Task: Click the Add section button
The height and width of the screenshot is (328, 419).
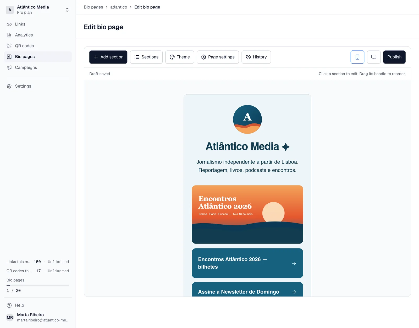Action: pos(108,57)
